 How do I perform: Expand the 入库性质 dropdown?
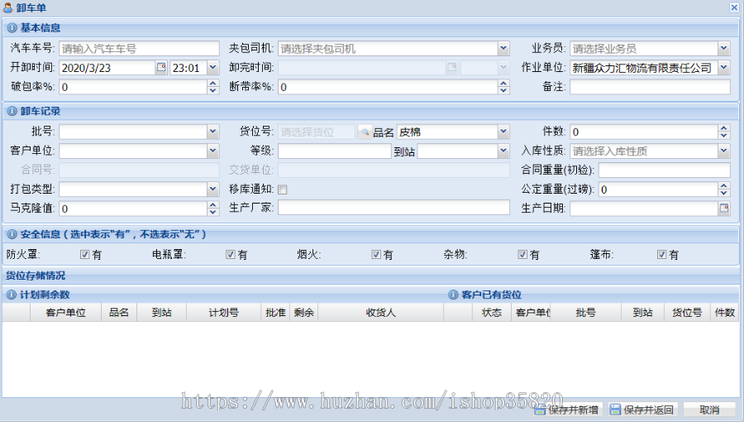click(723, 151)
